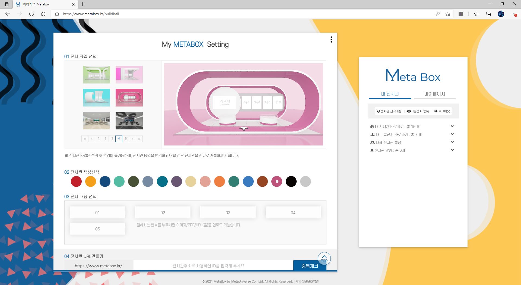521x285 pixels.
Task: Expand 내 그룹전시 바로가기 list
Action: (x=452, y=134)
